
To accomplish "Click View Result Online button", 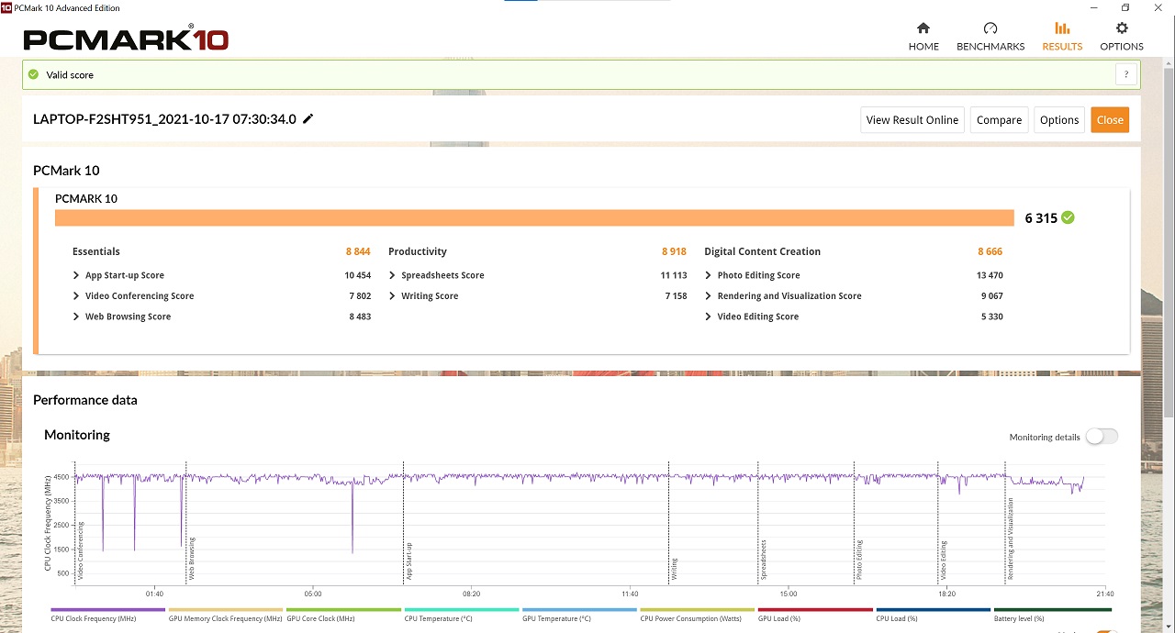I will coord(912,120).
